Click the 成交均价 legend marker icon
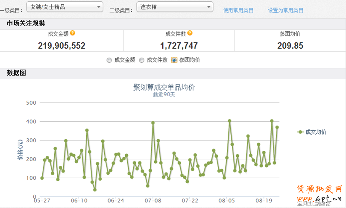 pos(300,132)
